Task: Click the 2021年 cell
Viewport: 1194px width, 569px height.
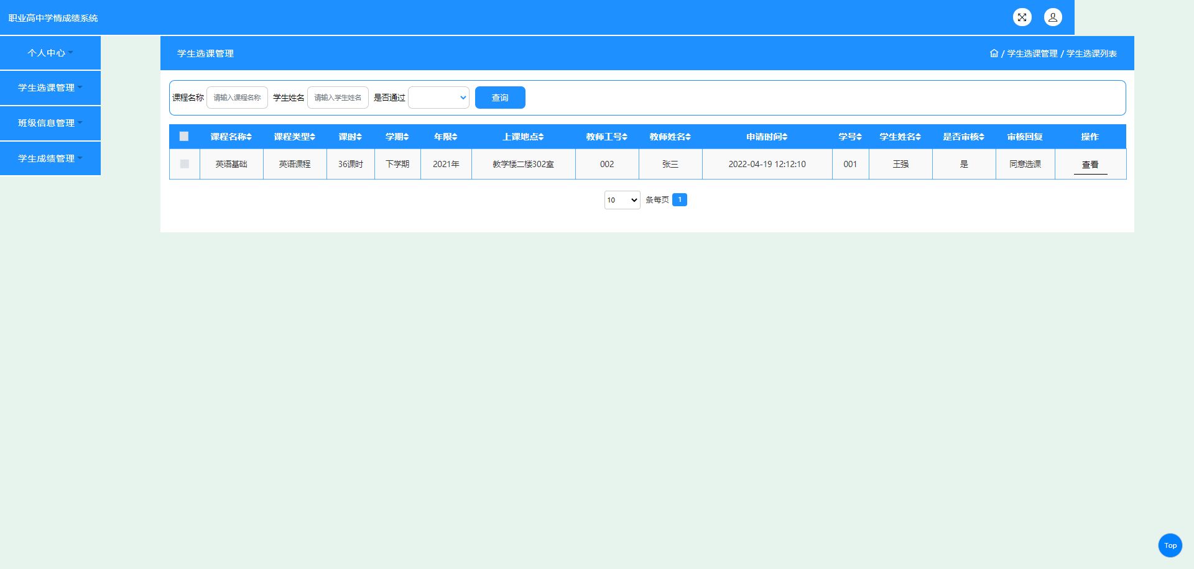Action: click(x=446, y=164)
